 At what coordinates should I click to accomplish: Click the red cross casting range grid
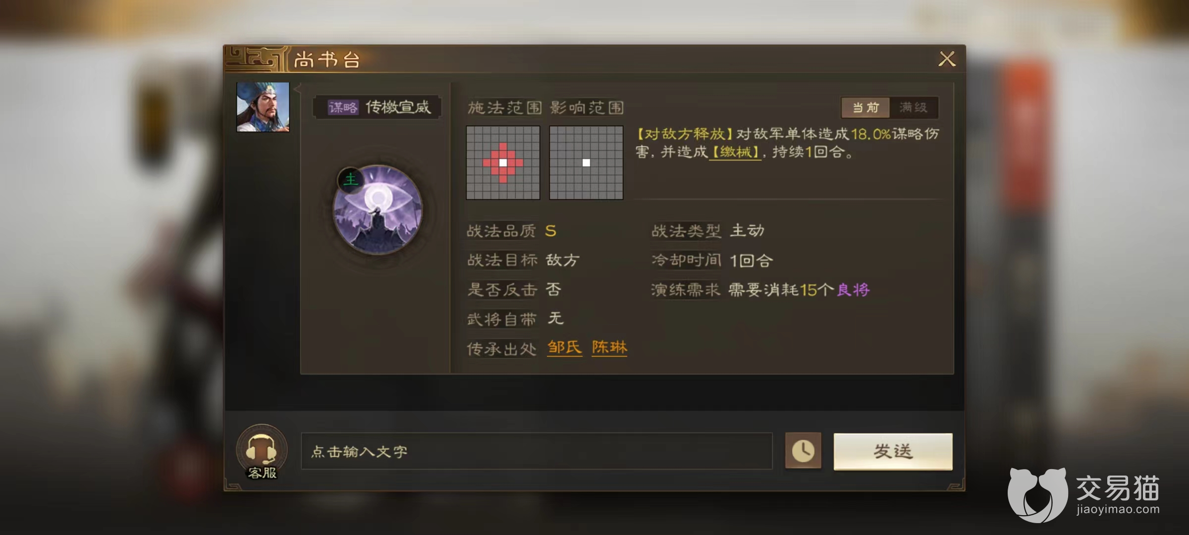(503, 162)
